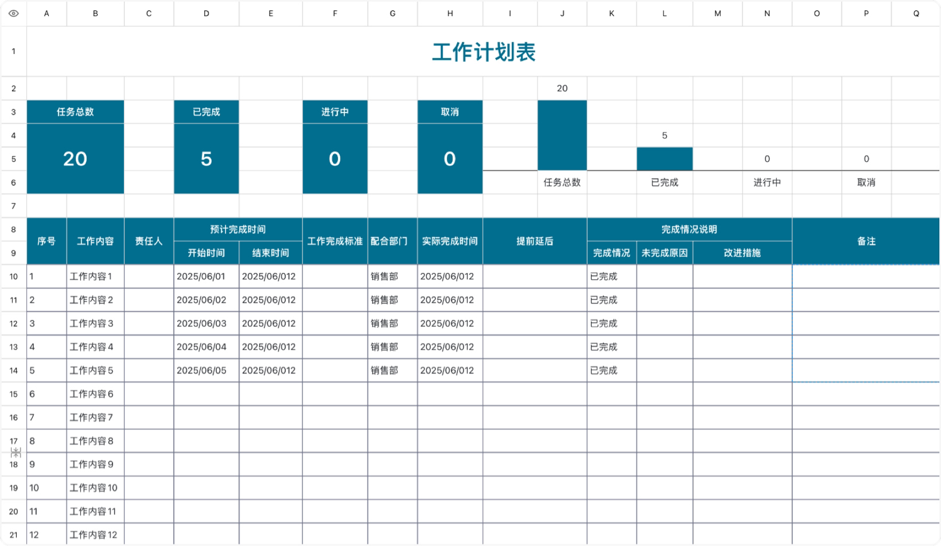Select row 21 header
Image resolution: width=941 pixels, height=546 pixels.
pyautogui.click(x=14, y=535)
